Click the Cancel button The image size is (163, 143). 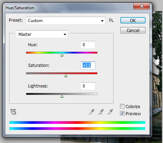tap(133, 30)
